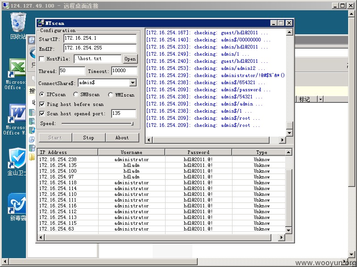Click the ConnectShare$ combo box showing admin$
Image resolution: width=357 pixels, height=267 pixels.
tap(107, 83)
